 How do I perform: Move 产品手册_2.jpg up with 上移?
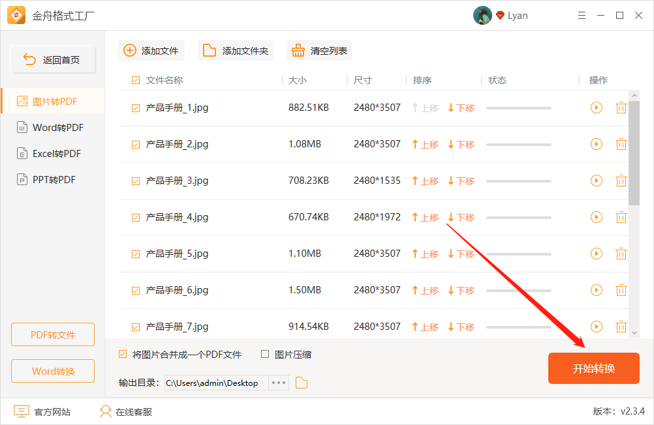(426, 145)
